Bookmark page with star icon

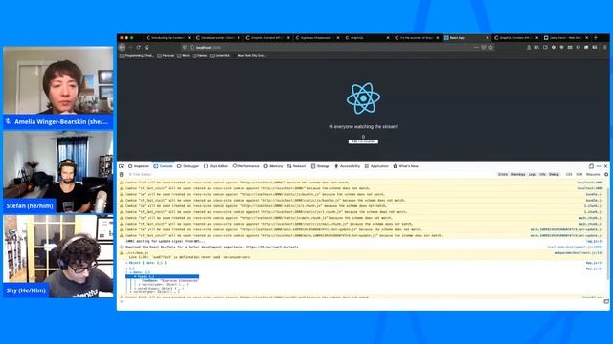491,47
